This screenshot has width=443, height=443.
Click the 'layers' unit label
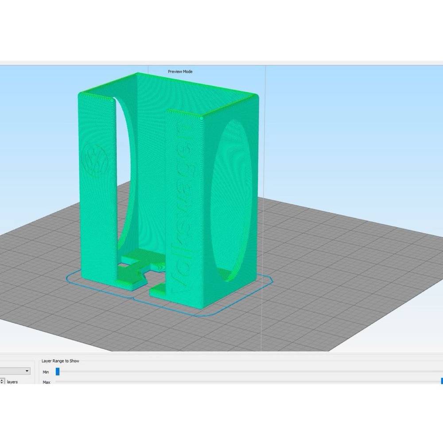pyautogui.click(x=12, y=382)
